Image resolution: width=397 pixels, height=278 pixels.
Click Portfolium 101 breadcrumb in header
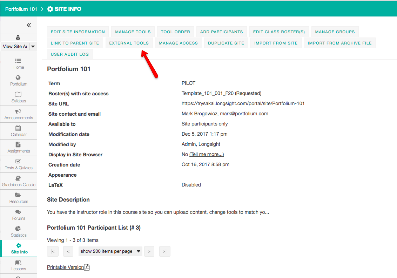click(21, 9)
